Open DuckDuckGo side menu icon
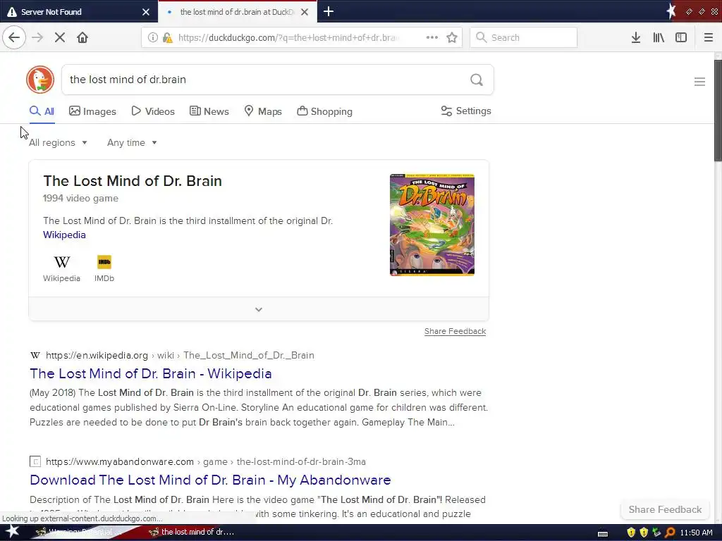This screenshot has width=722, height=541. pos(699,82)
